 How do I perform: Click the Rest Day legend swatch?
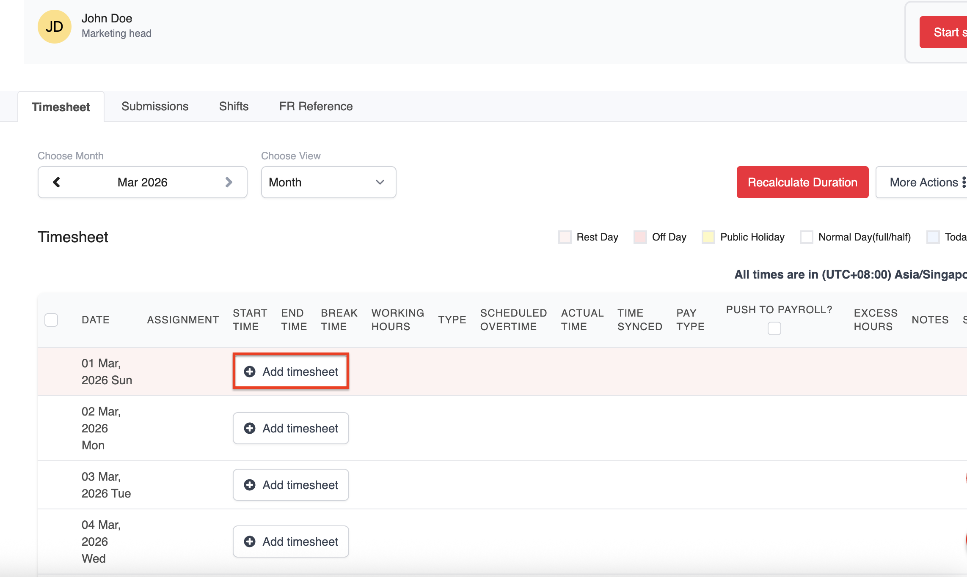coord(565,237)
